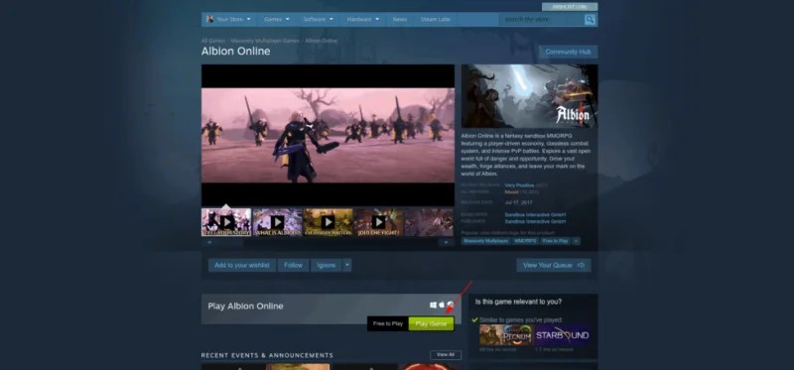Play the 'Everybody Matters' trailer thumbnail

pyautogui.click(x=328, y=222)
